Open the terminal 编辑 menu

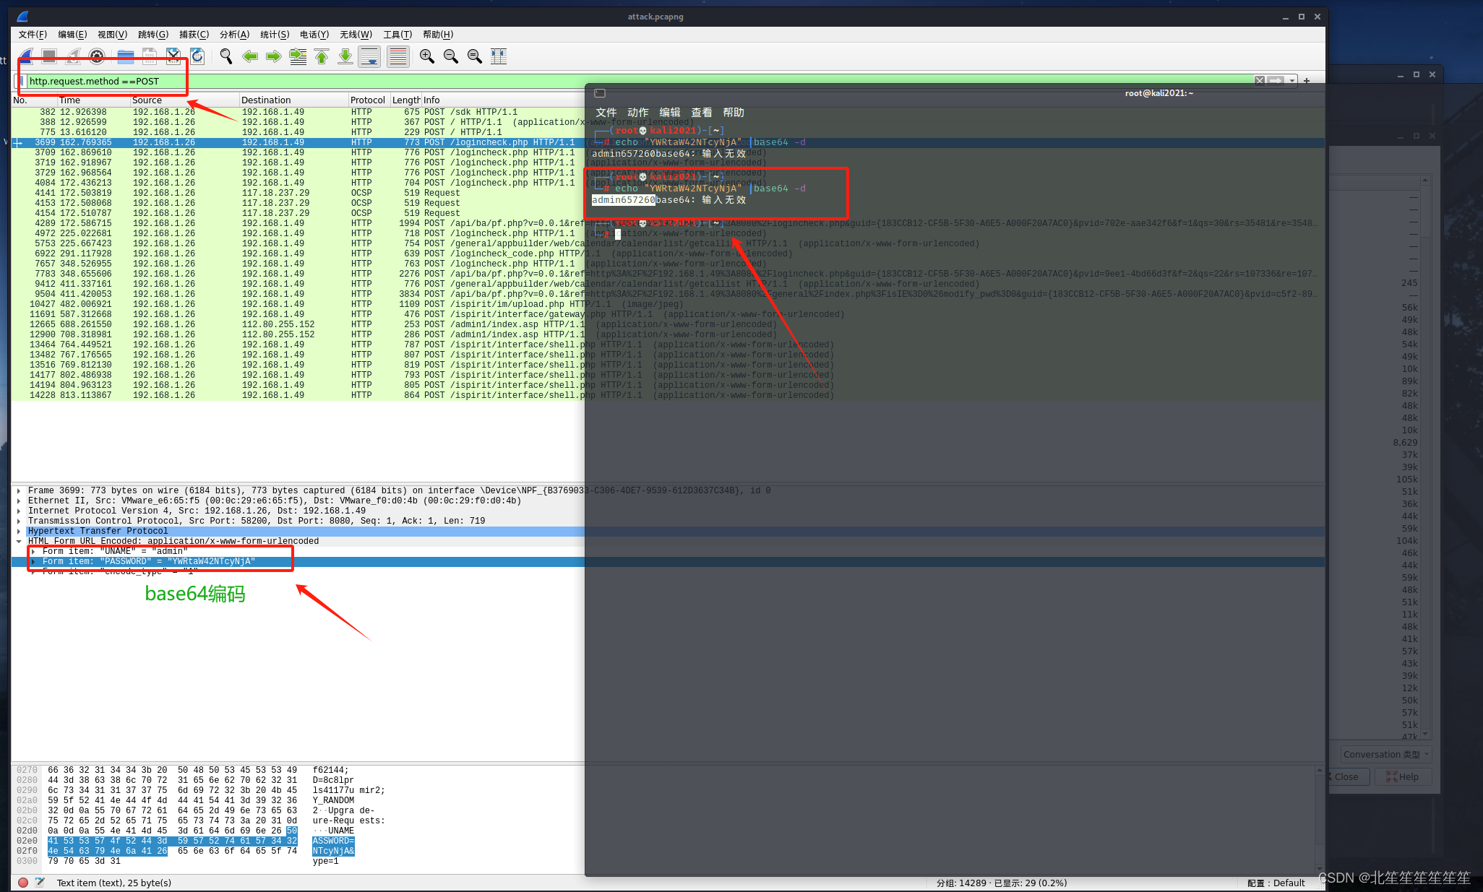coord(669,112)
